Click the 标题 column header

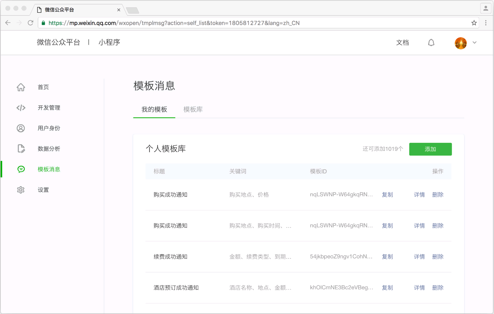tap(159, 171)
